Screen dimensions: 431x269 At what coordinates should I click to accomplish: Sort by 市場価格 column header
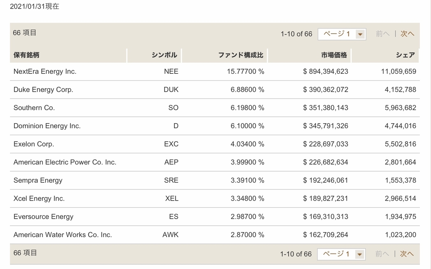tap(334, 55)
